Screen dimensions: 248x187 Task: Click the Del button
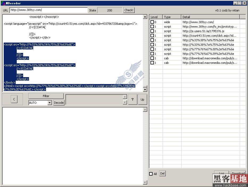click(x=162, y=173)
